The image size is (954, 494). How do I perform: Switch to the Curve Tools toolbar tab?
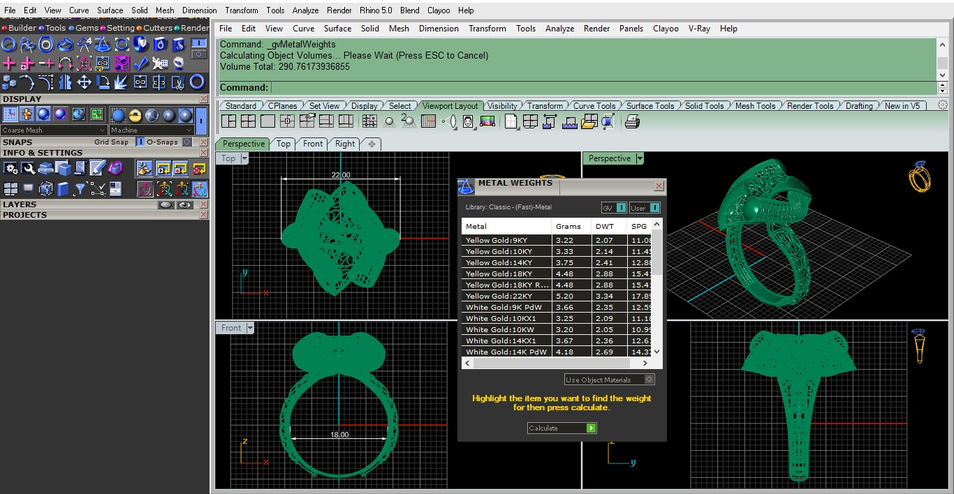[594, 106]
